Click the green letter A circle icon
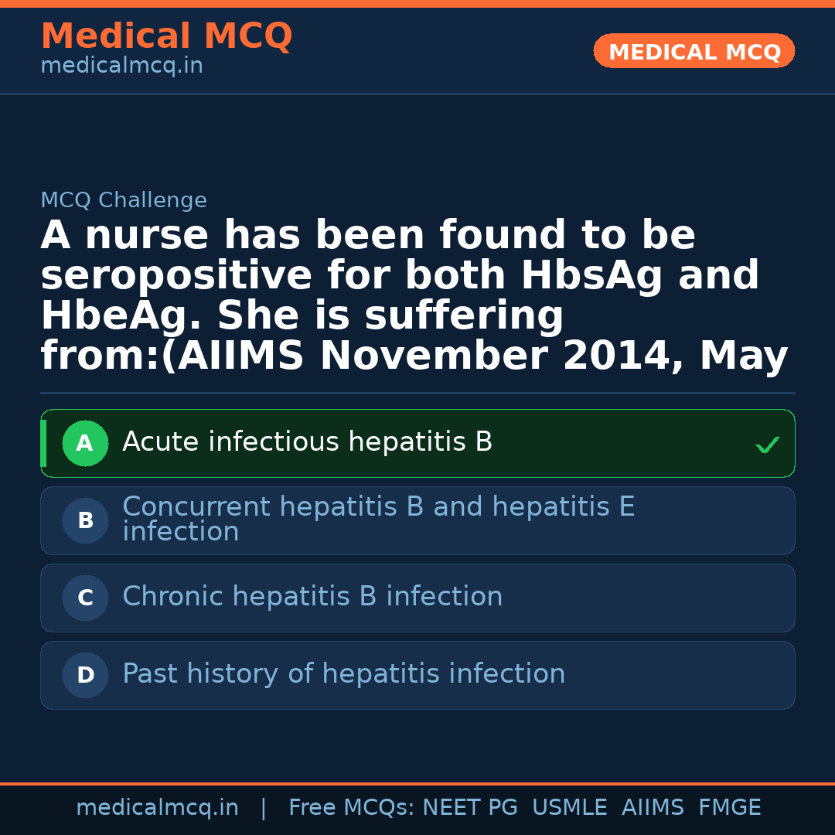The height and width of the screenshot is (835, 835). (x=85, y=444)
